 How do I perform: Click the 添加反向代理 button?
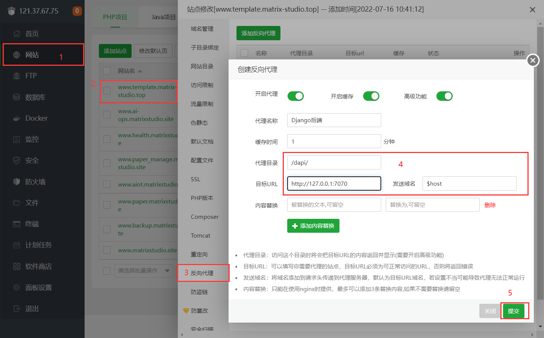pyautogui.click(x=258, y=33)
